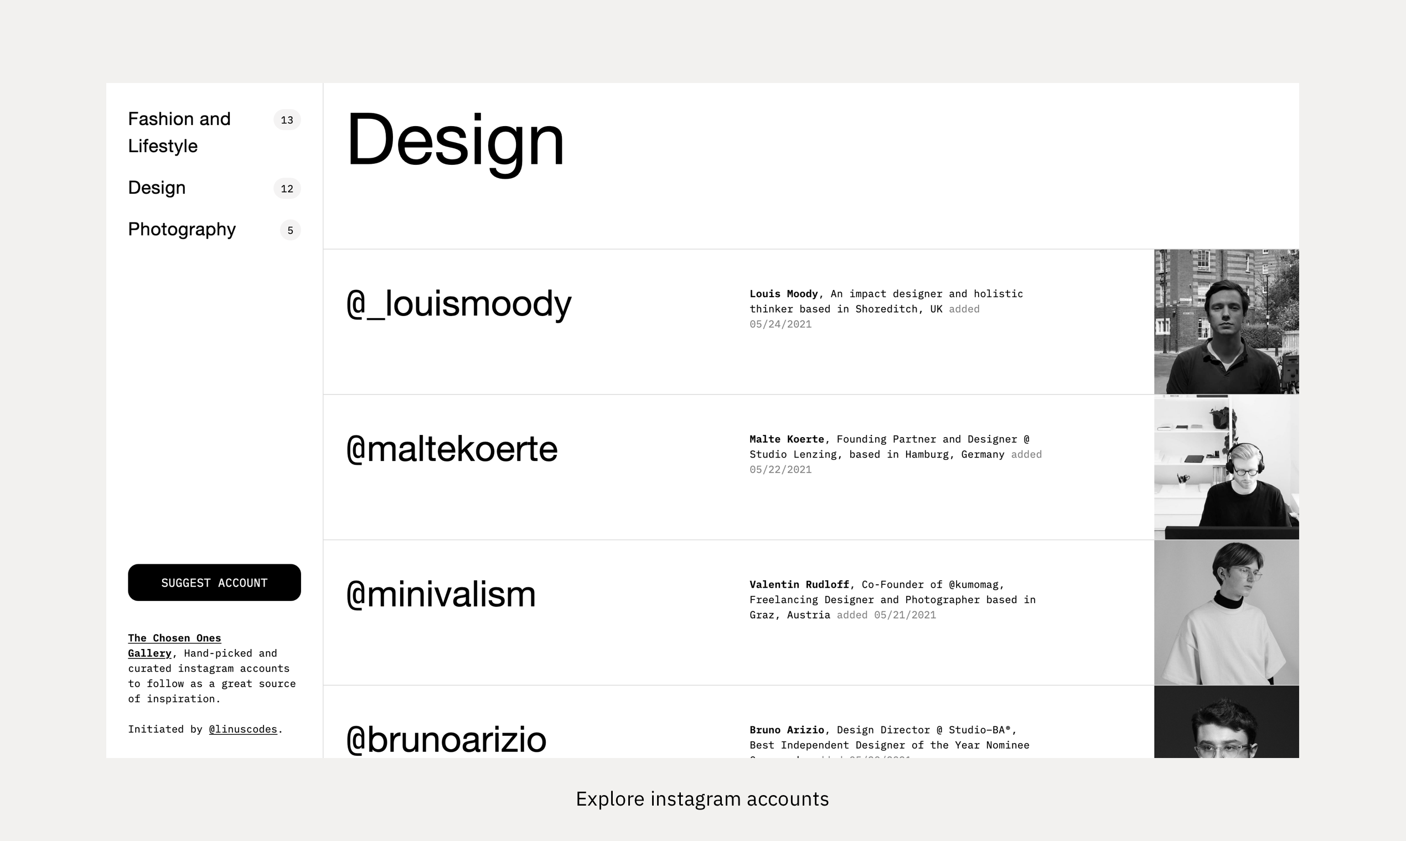Click Malte Koerte's portrait with headphones
This screenshot has height=841, width=1406.
[x=1226, y=467]
